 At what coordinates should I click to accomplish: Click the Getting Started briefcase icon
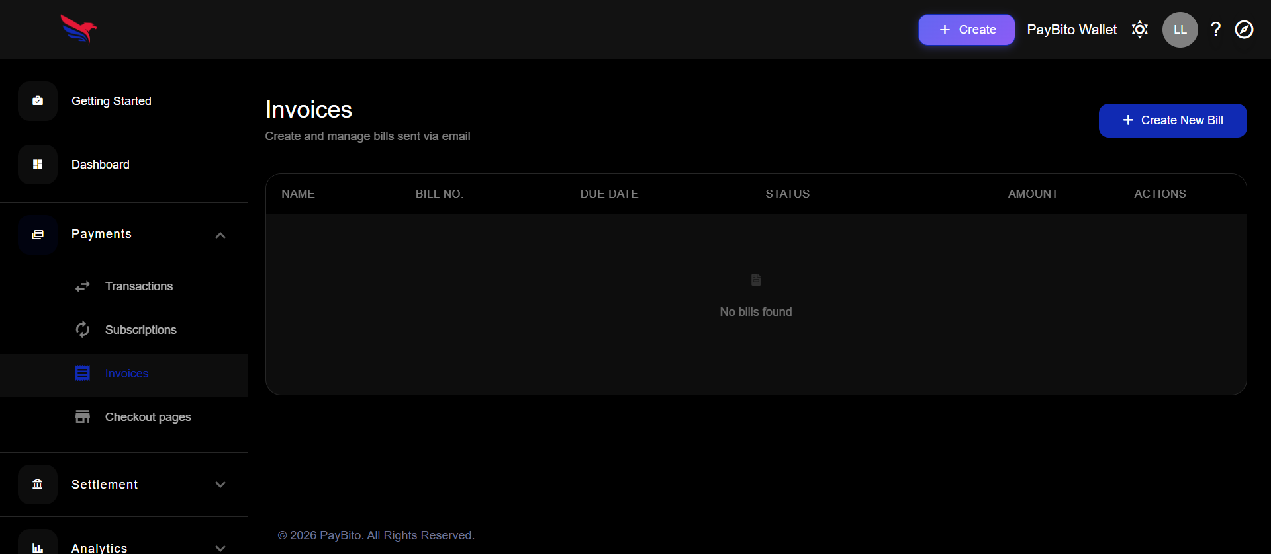(38, 101)
